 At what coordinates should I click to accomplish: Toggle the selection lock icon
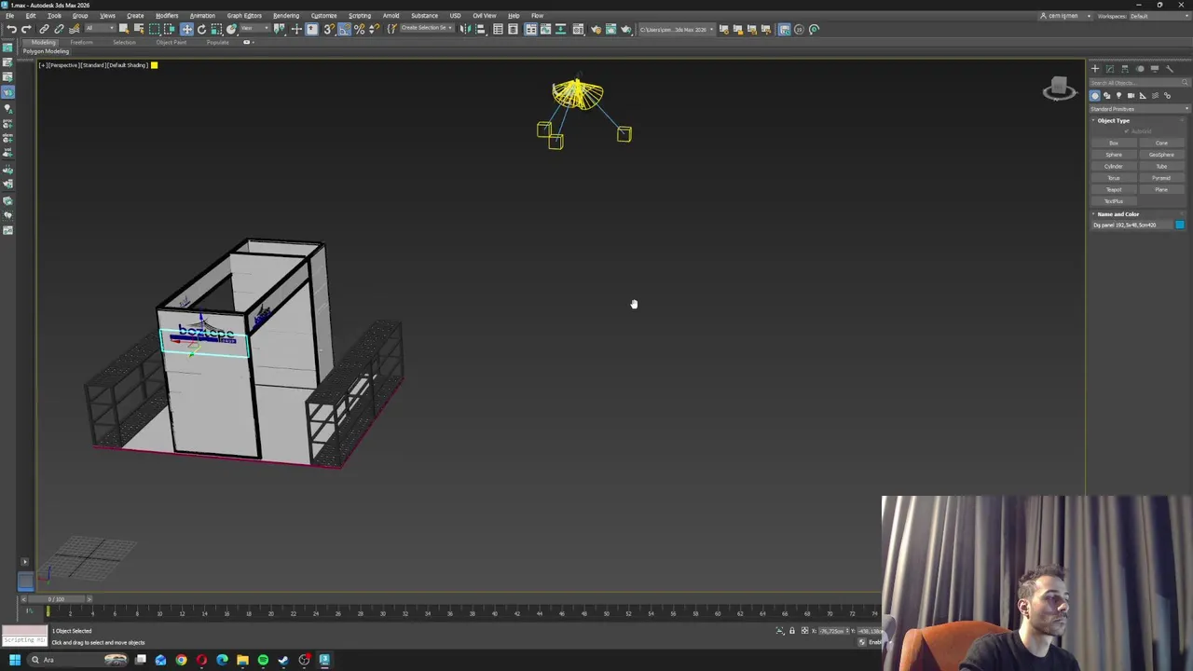coord(792,631)
